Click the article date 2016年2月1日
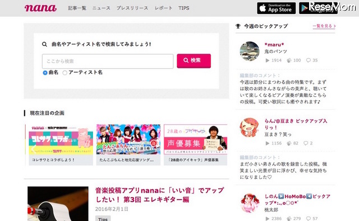 pos(112,209)
